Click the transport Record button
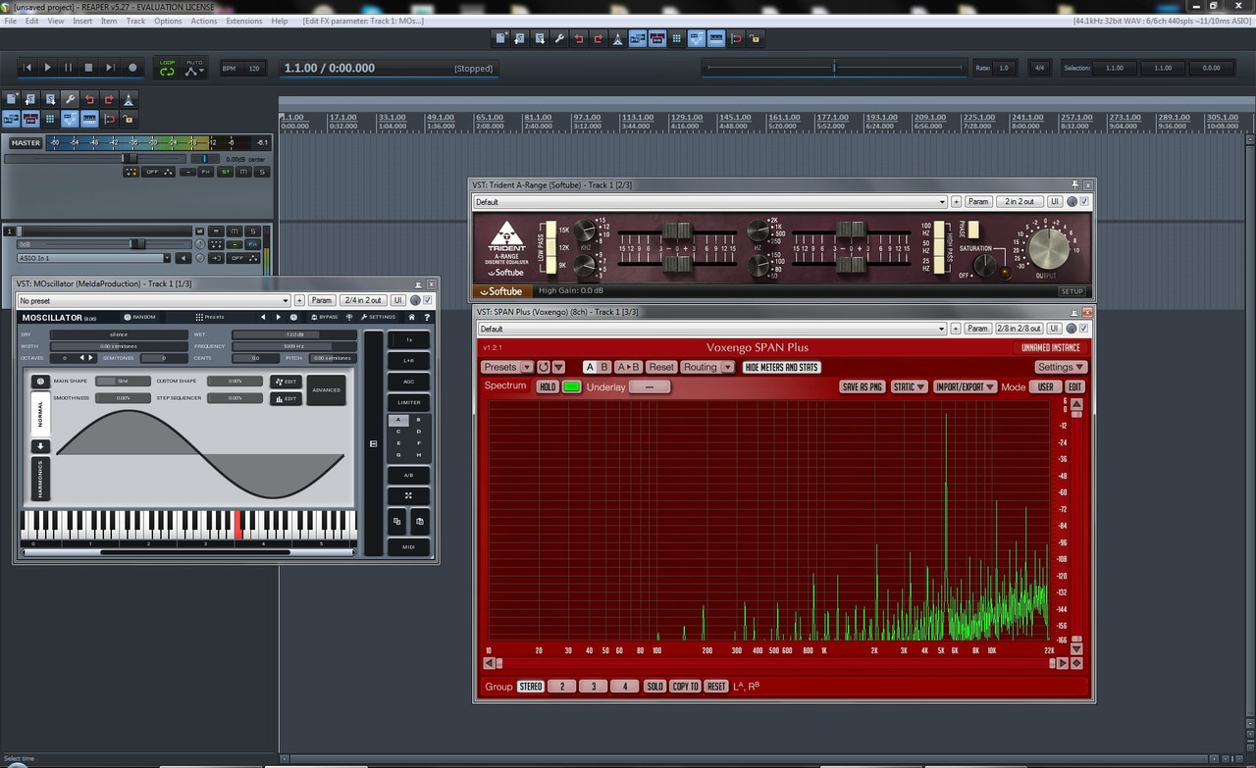Viewport: 1256px width, 768px height. pyautogui.click(x=133, y=68)
